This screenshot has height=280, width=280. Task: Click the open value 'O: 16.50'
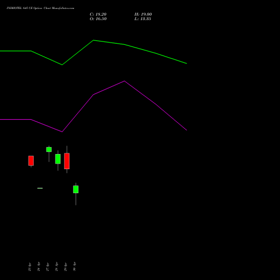click(98, 19)
